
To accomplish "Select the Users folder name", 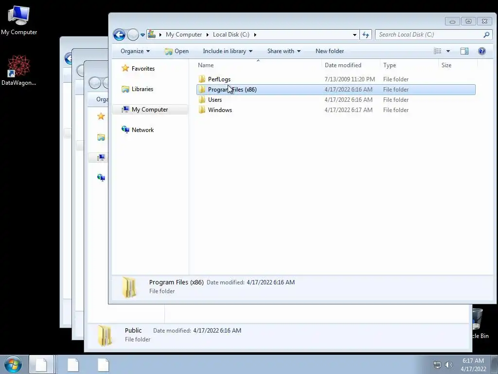I will point(214,99).
